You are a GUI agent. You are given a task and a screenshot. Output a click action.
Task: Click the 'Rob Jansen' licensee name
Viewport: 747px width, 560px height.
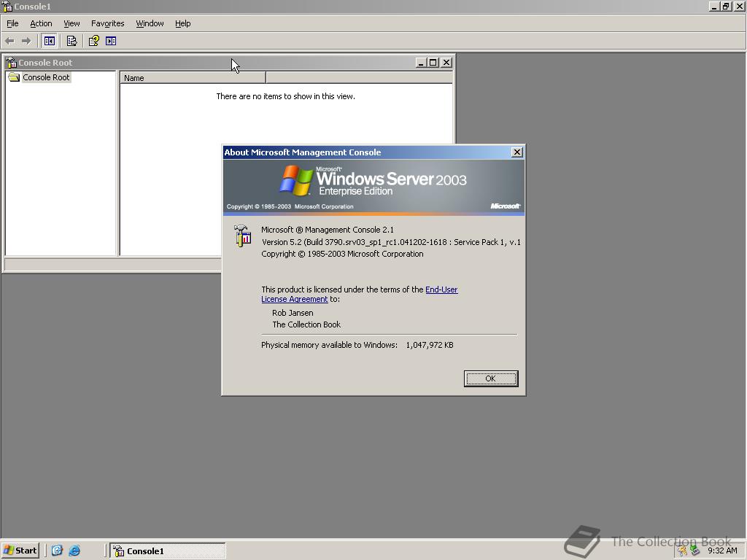293,313
